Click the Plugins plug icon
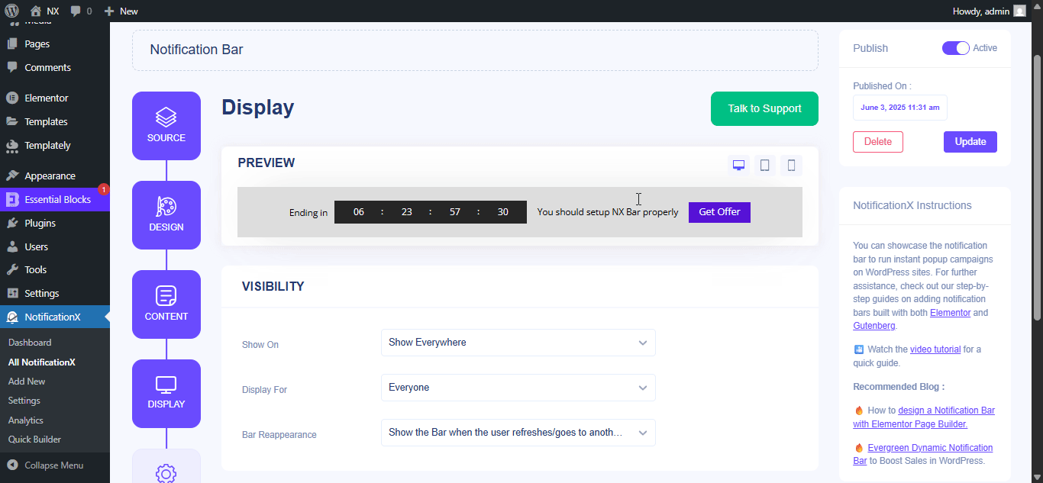The height and width of the screenshot is (483, 1043). pos(12,223)
